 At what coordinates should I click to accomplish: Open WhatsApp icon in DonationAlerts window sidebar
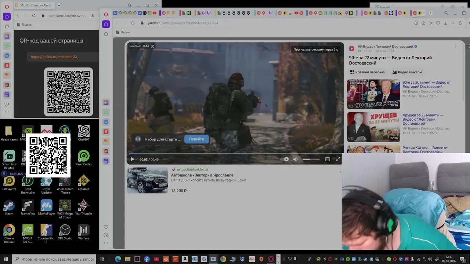click(7, 46)
